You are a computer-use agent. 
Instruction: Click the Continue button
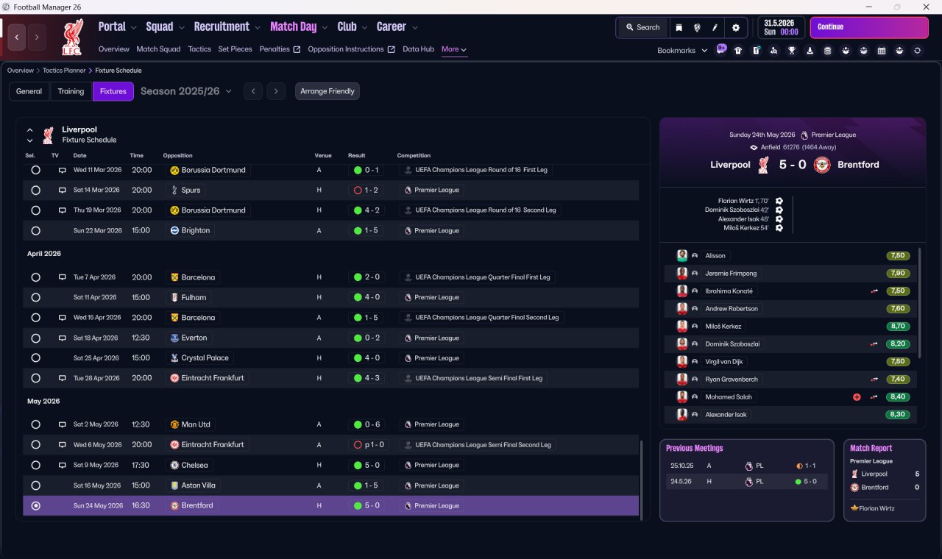click(x=869, y=27)
